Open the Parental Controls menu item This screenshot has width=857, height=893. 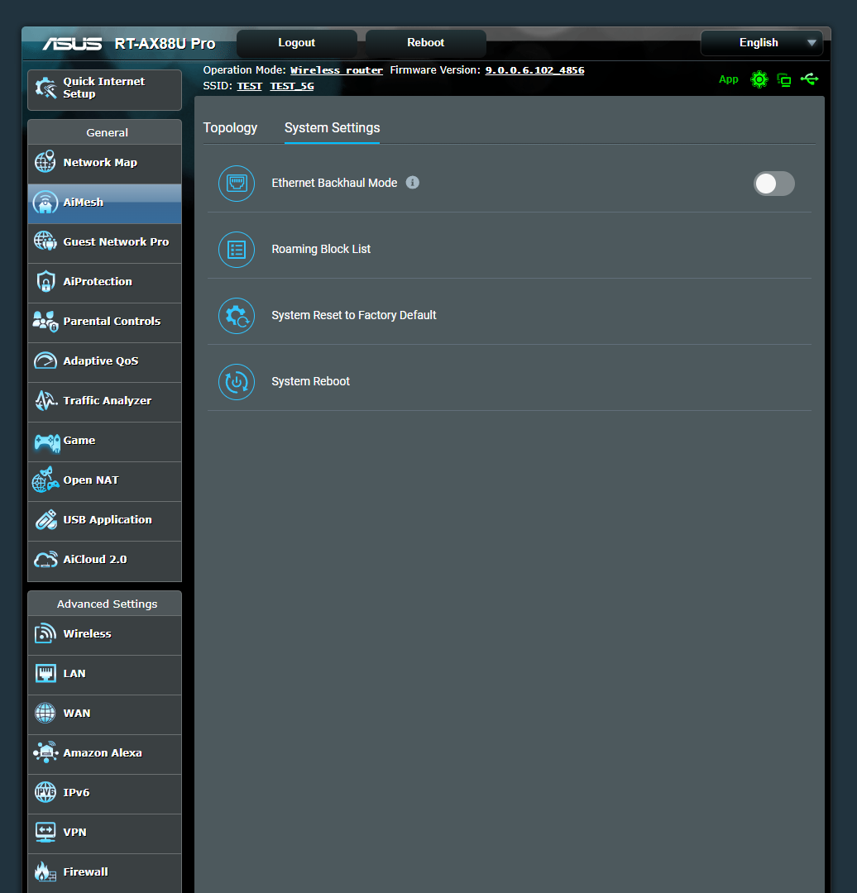(x=105, y=323)
